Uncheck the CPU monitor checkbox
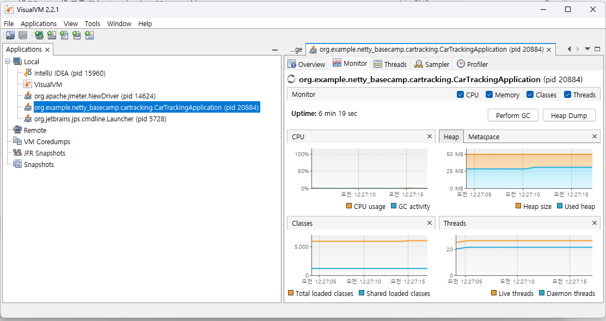Image resolution: width=606 pixels, height=321 pixels. [x=460, y=95]
